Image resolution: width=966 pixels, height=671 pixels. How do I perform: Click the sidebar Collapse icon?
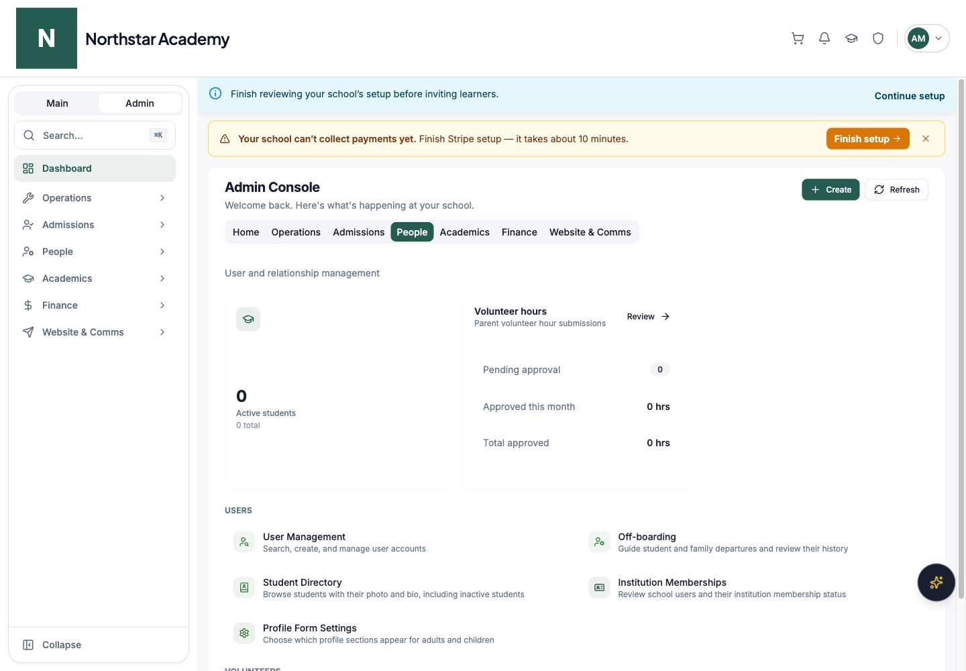(x=28, y=645)
